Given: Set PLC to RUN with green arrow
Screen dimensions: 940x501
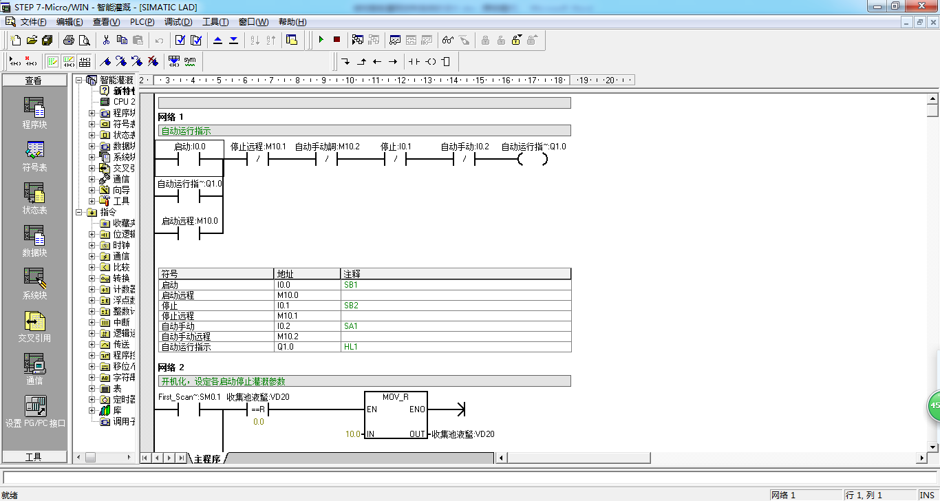Looking at the screenshot, I should pos(321,40).
